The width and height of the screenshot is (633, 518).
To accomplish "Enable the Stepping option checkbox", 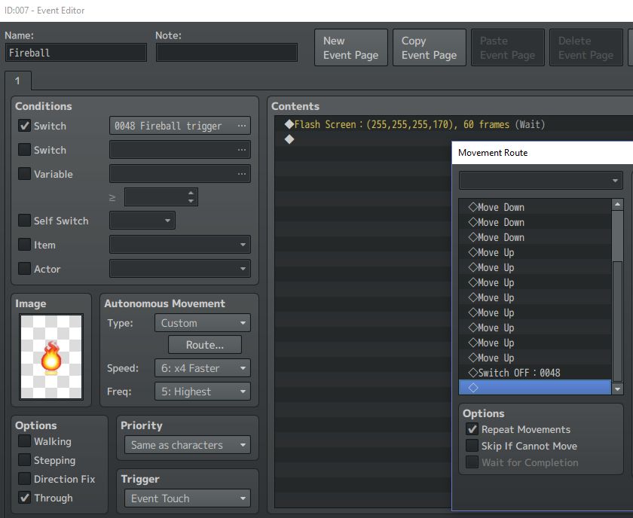I will 25,460.
